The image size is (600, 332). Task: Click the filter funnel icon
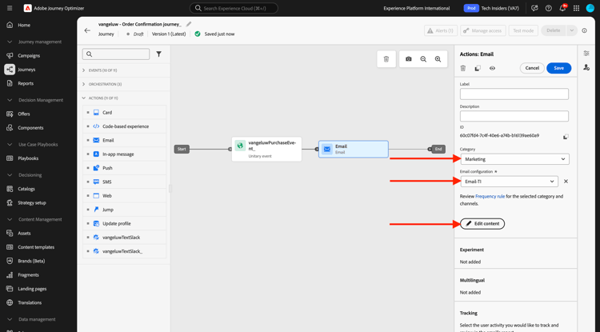[x=159, y=54]
